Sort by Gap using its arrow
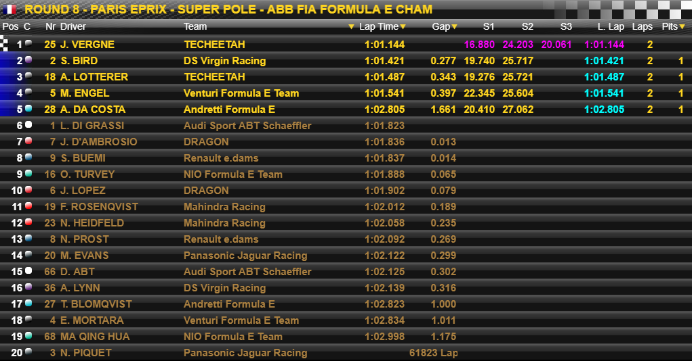This screenshot has width=692, height=361. coord(455,27)
